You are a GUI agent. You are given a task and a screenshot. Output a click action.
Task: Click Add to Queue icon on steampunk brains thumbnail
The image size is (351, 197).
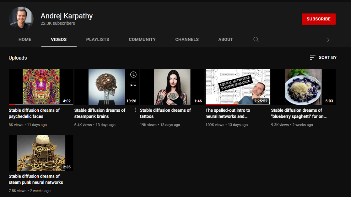133,85
